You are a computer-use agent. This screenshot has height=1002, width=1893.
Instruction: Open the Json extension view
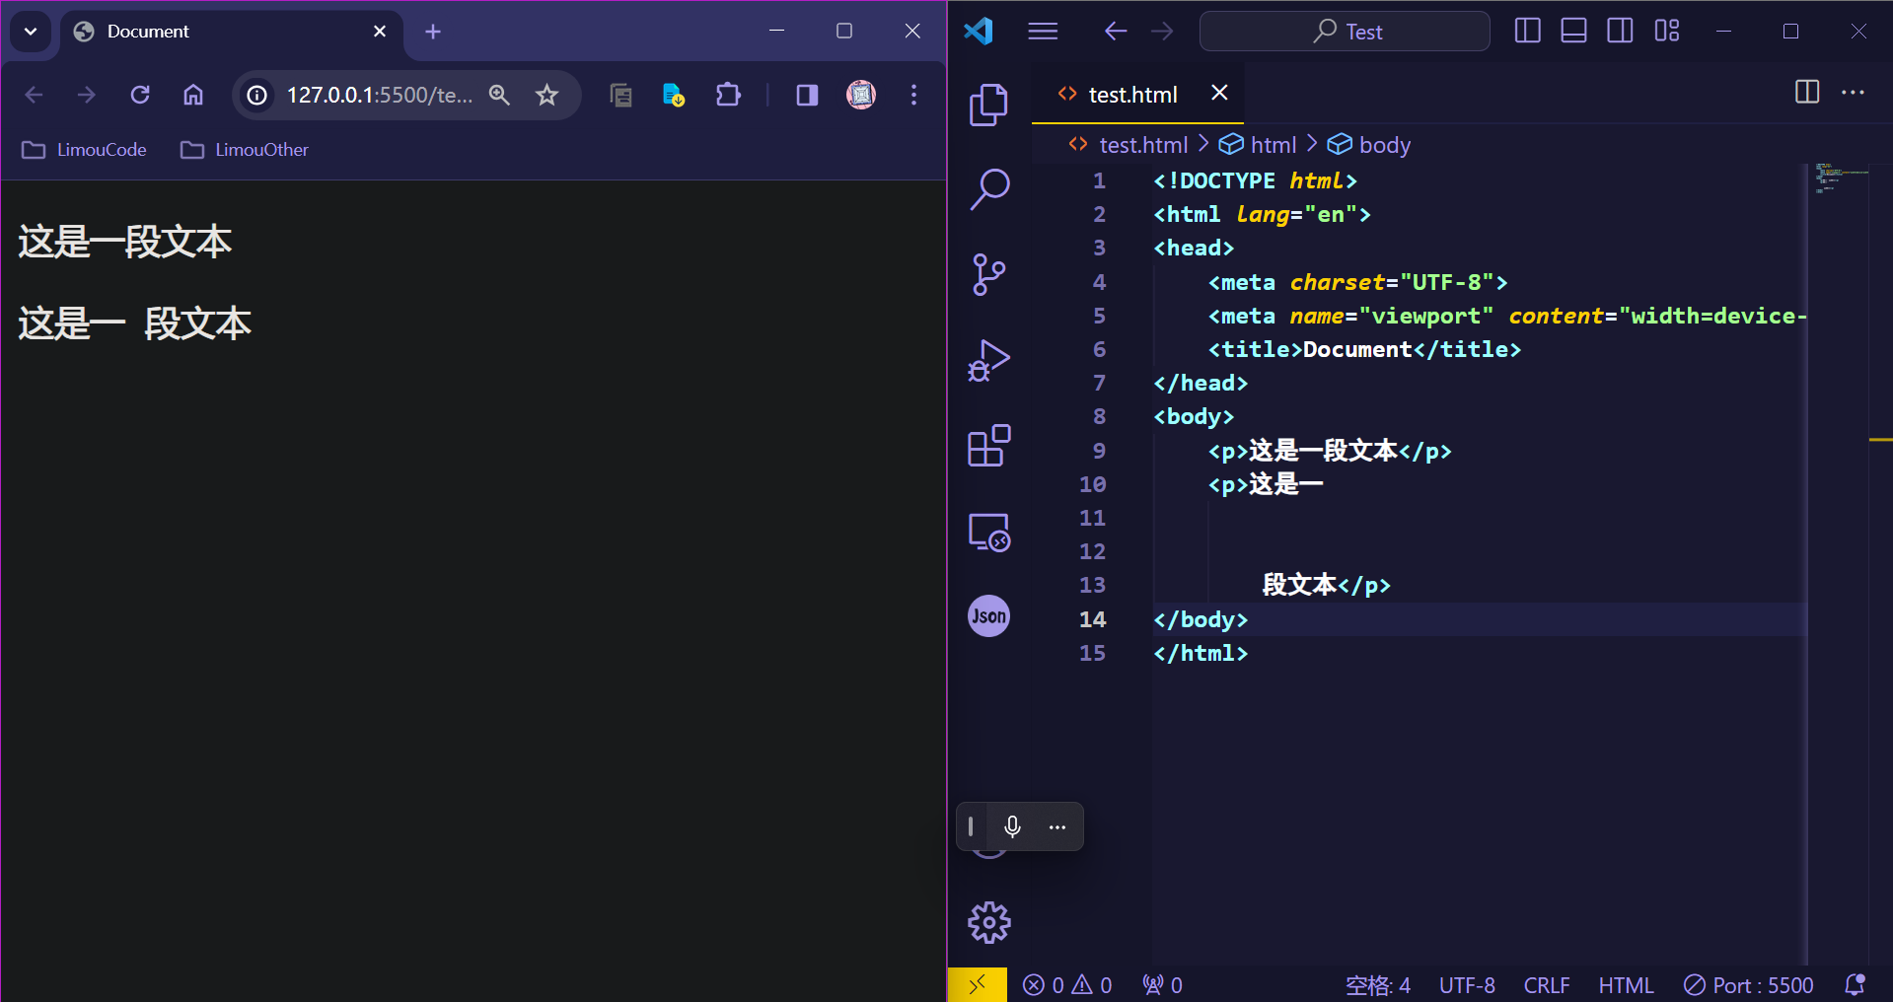coord(988,616)
